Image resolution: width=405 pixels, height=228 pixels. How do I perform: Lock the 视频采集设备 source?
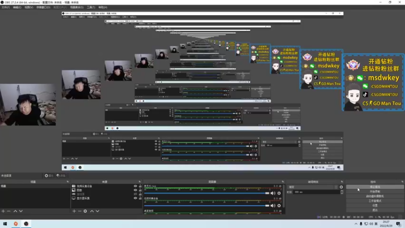(x=140, y=186)
